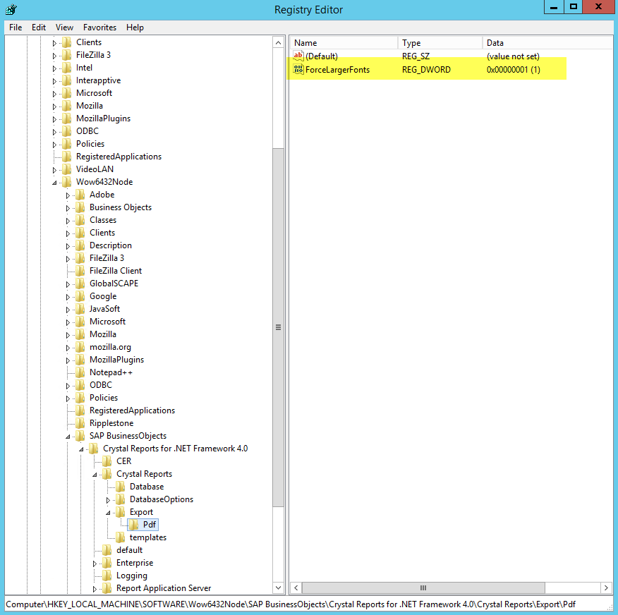Maximize the Registry Editor window
The image size is (618, 615).
click(x=574, y=6)
